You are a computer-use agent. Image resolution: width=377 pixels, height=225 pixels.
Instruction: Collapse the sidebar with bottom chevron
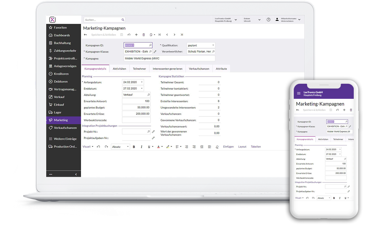76,174
